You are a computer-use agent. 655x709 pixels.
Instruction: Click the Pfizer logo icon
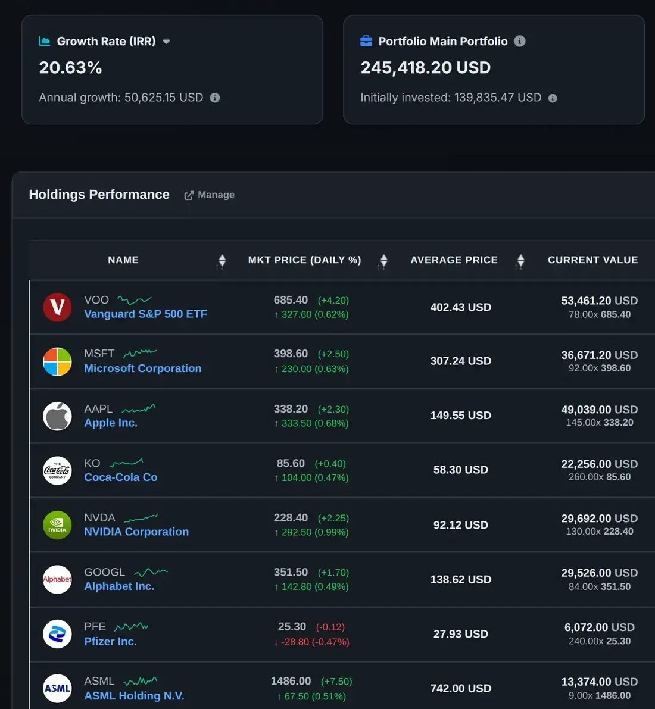tap(57, 634)
